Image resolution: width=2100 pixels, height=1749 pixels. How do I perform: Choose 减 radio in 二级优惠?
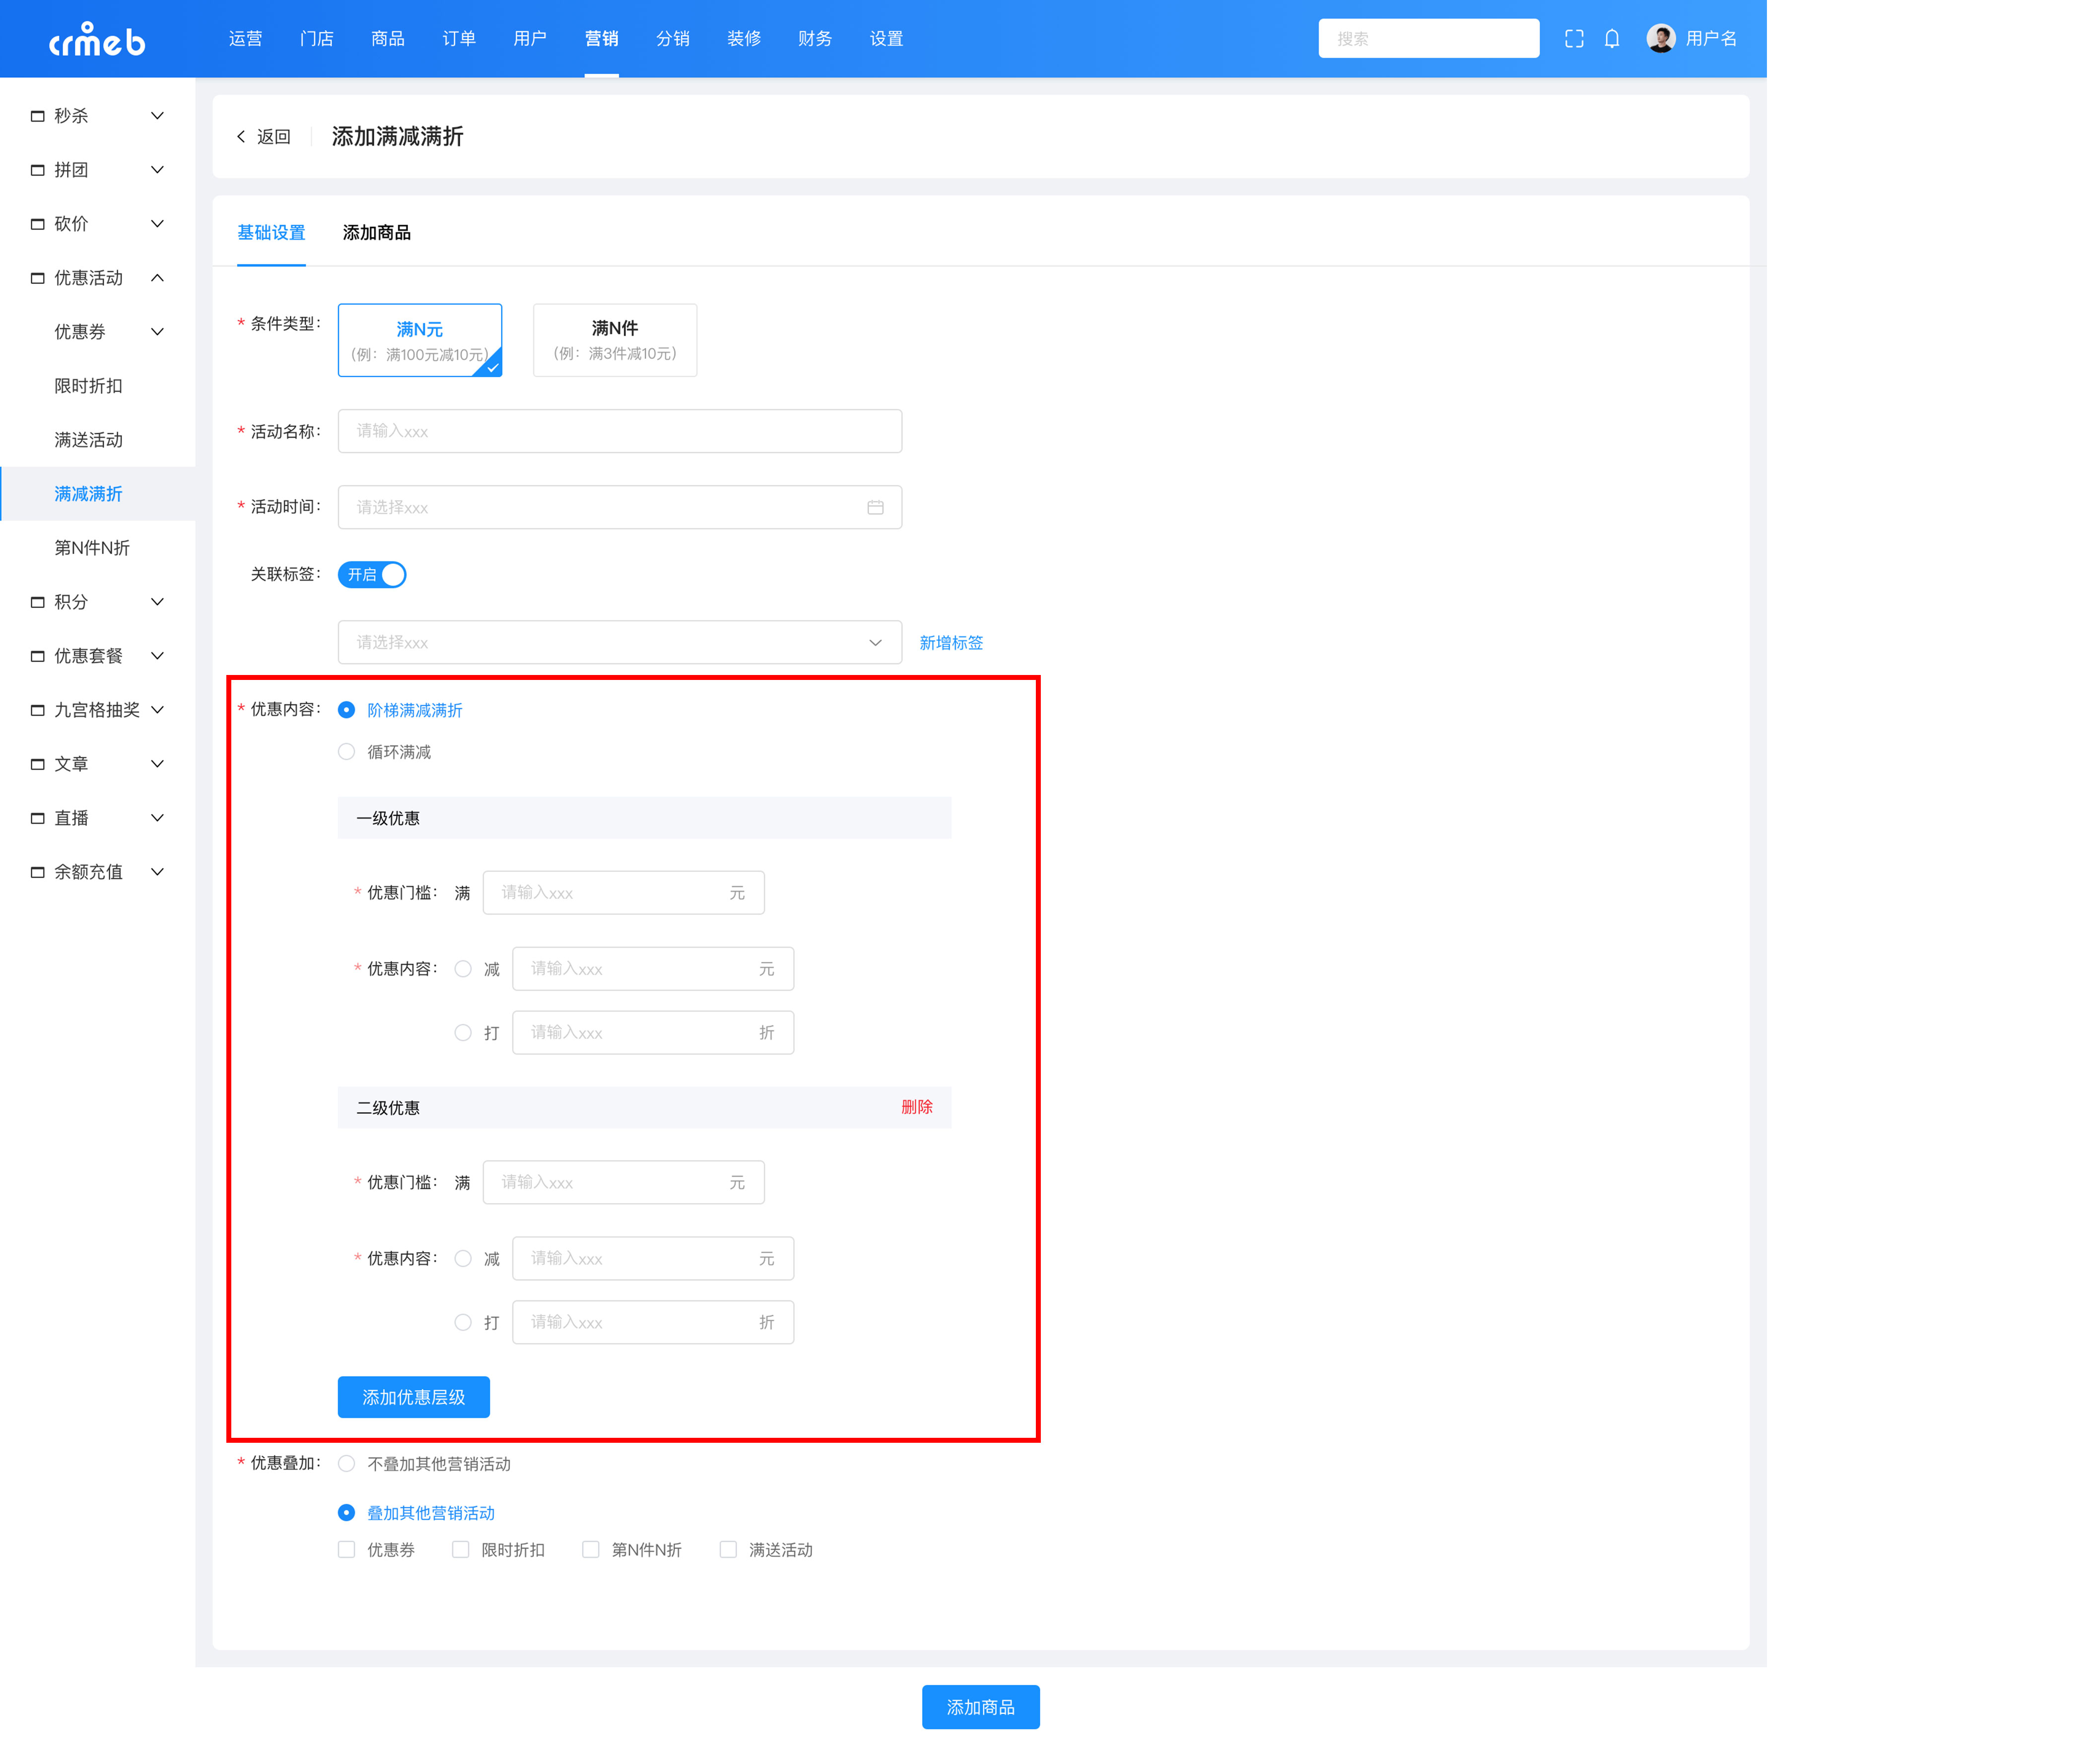point(463,1259)
